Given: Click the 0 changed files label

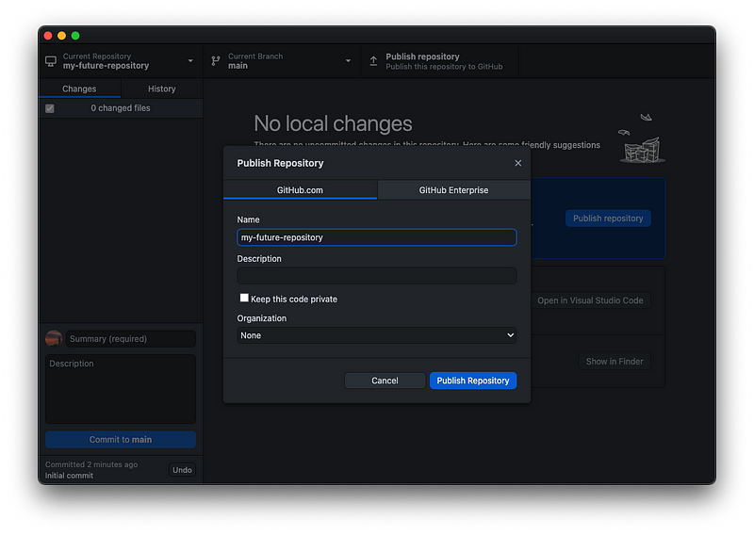Looking at the screenshot, I should pyautogui.click(x=121, y=108).
